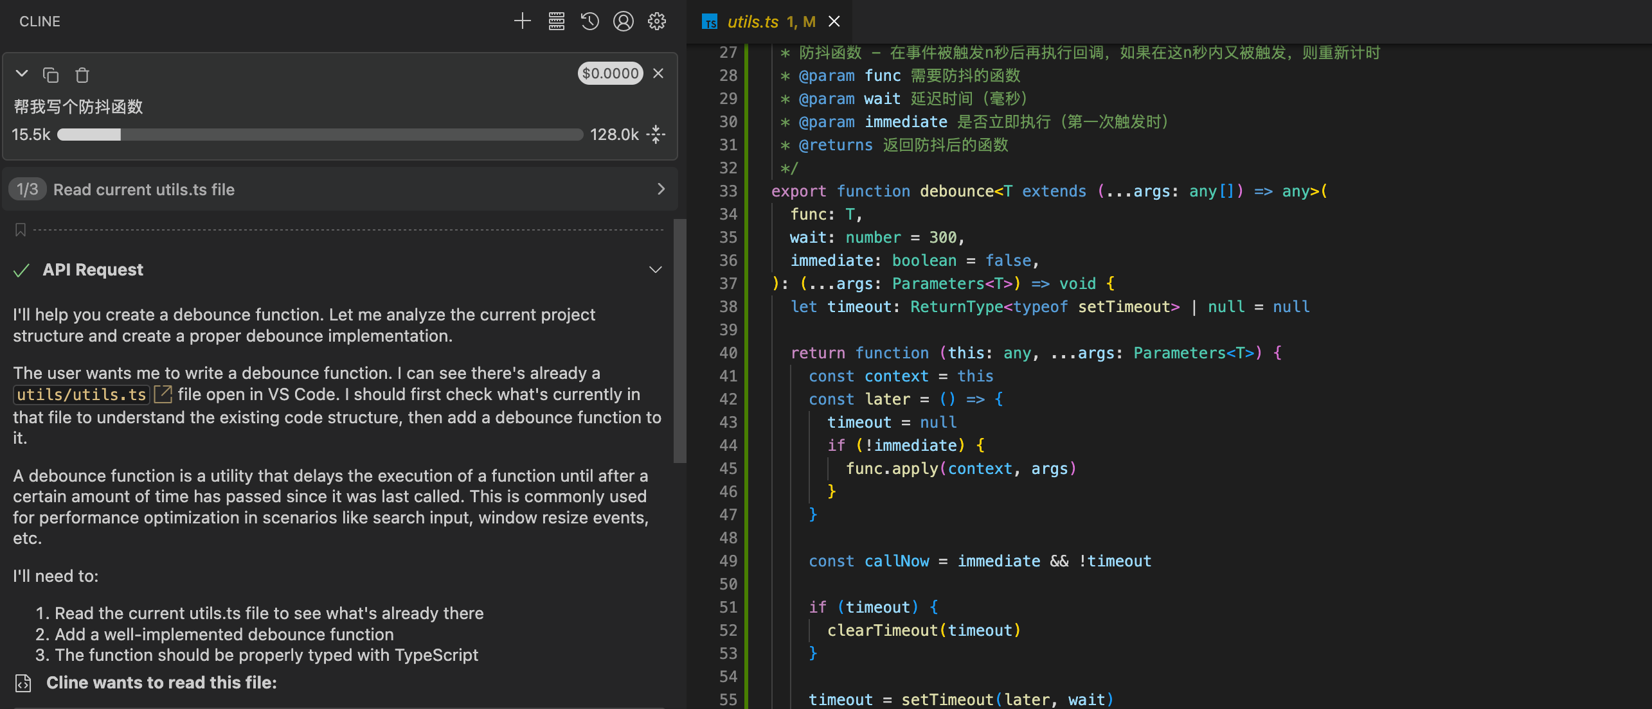Click the context usage progress bar

(319, 134)
